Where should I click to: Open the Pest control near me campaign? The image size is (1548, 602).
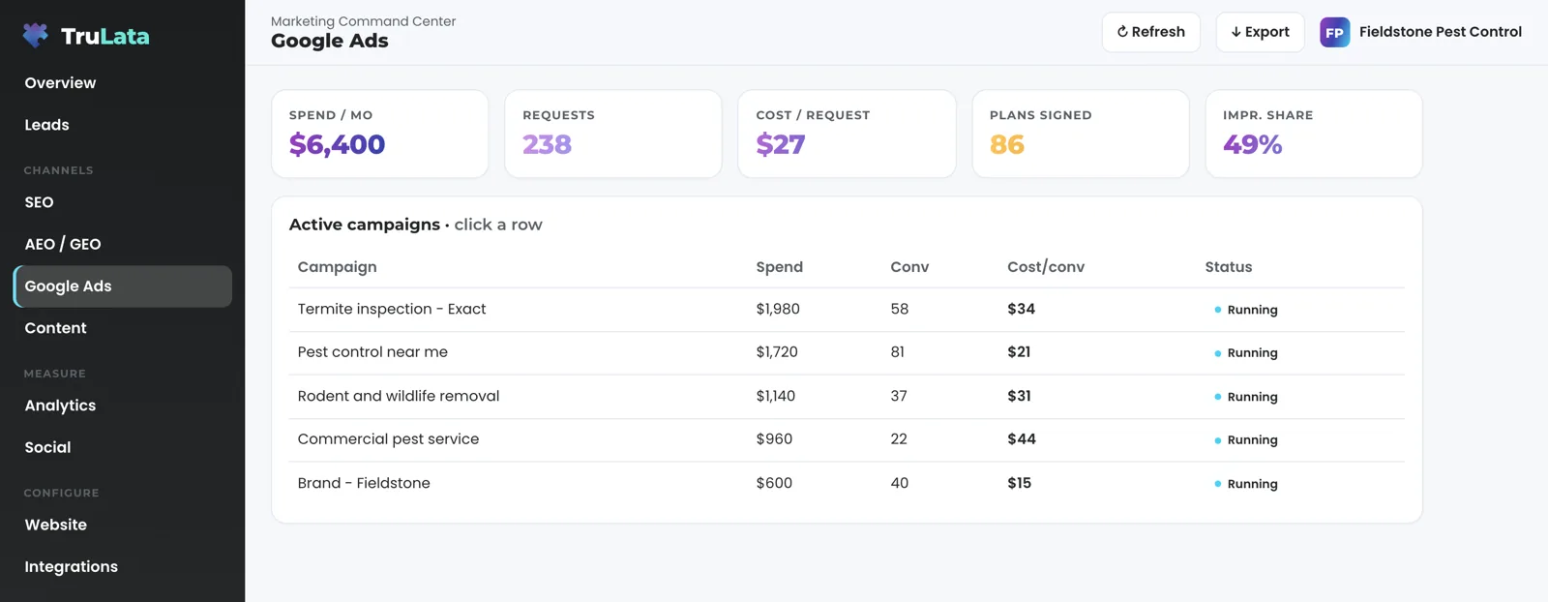click(x=847, y=353)
